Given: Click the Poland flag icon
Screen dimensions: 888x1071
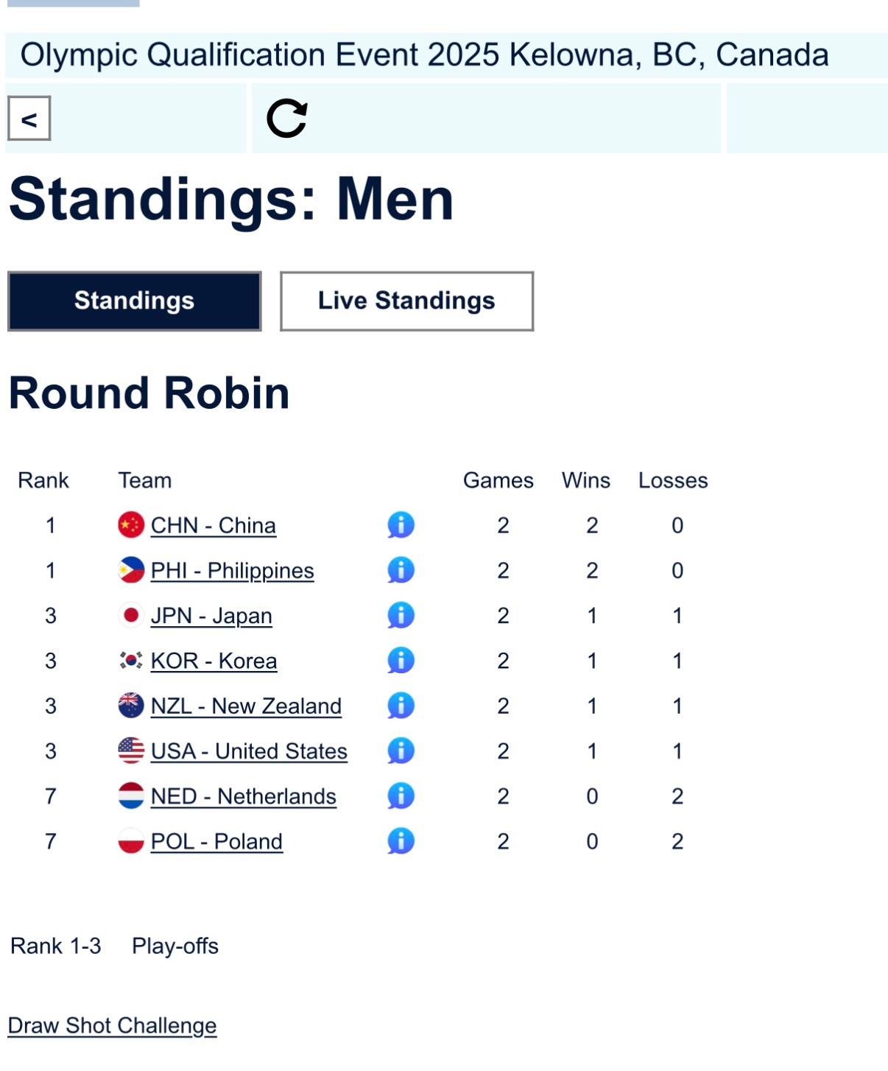Looking at the screenshot, I should click(131, 841).
